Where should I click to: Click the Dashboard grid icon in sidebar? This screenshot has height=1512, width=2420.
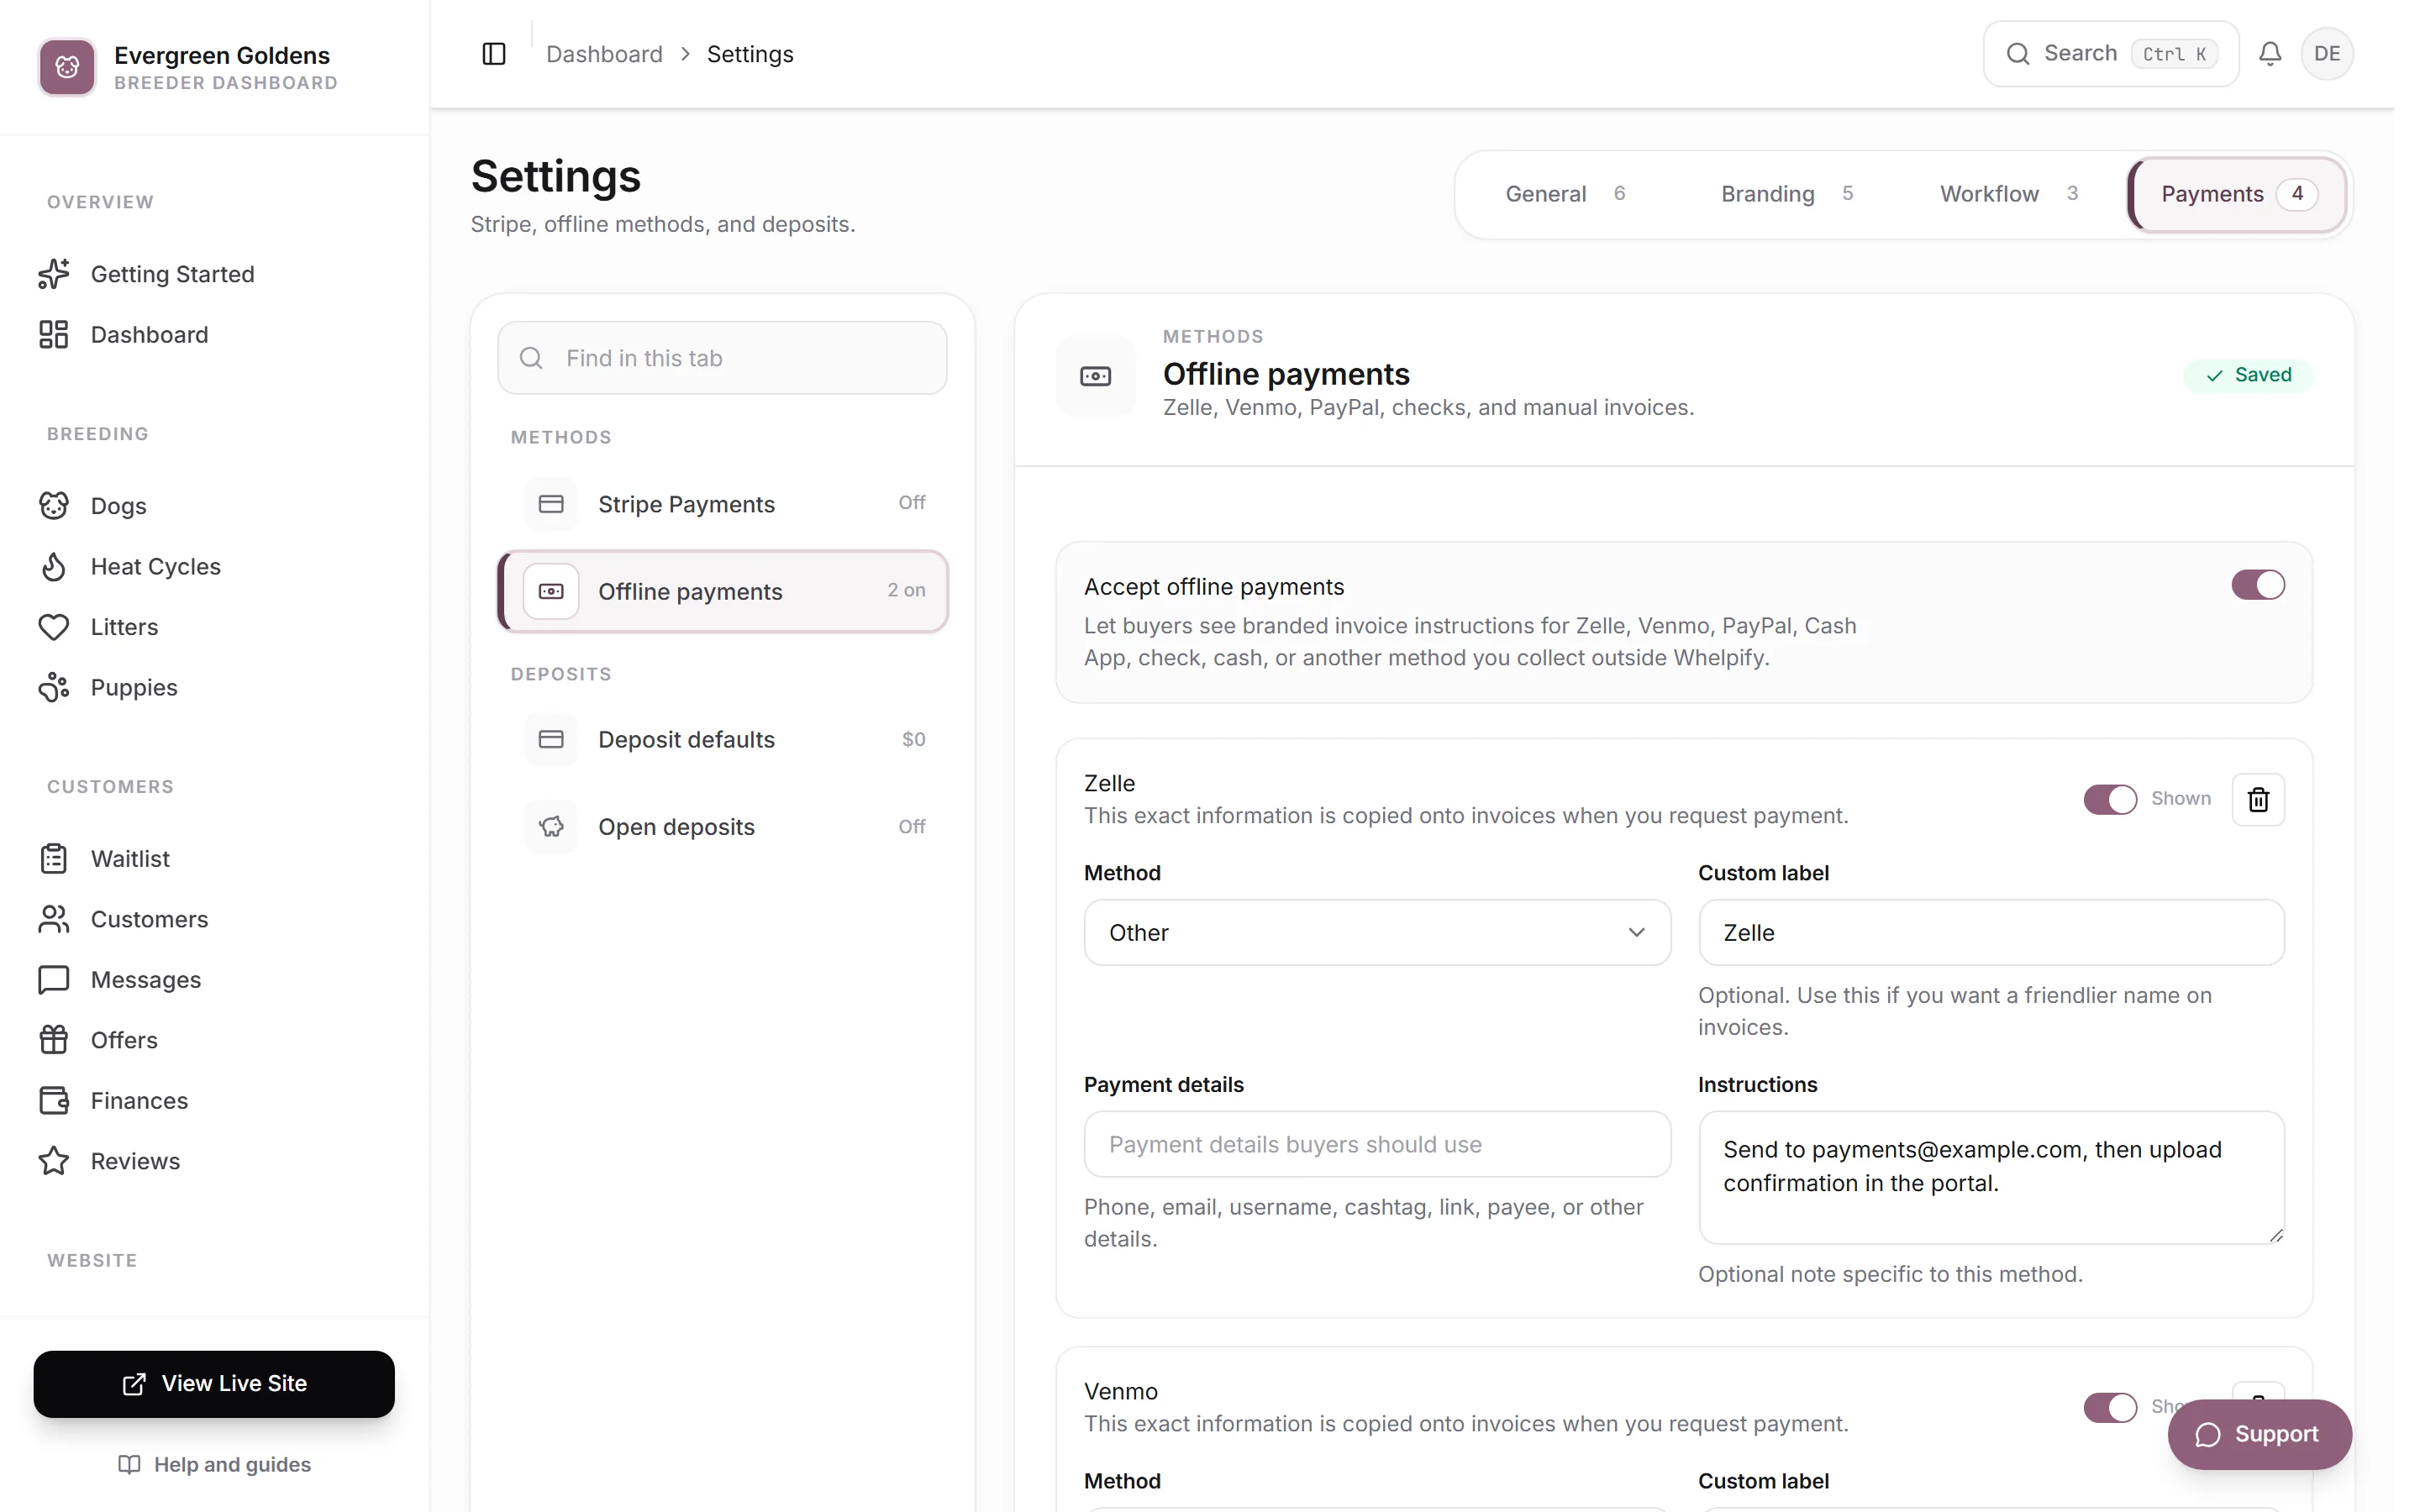pos(54,335)
